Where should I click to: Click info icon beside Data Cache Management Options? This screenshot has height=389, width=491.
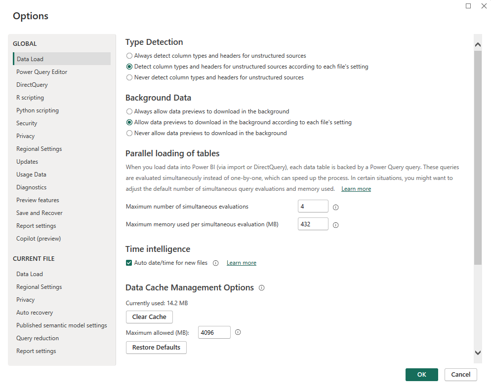261,288
